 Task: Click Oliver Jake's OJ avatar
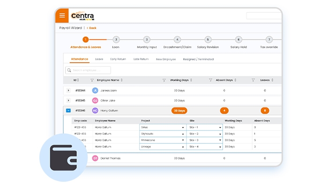[x=95, y=101]
